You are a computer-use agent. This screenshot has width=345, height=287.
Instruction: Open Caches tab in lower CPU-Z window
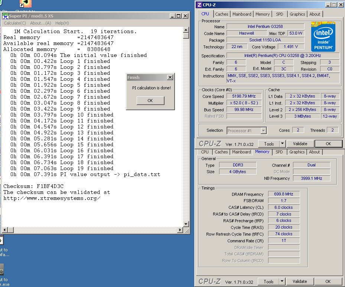coord(221,152)
